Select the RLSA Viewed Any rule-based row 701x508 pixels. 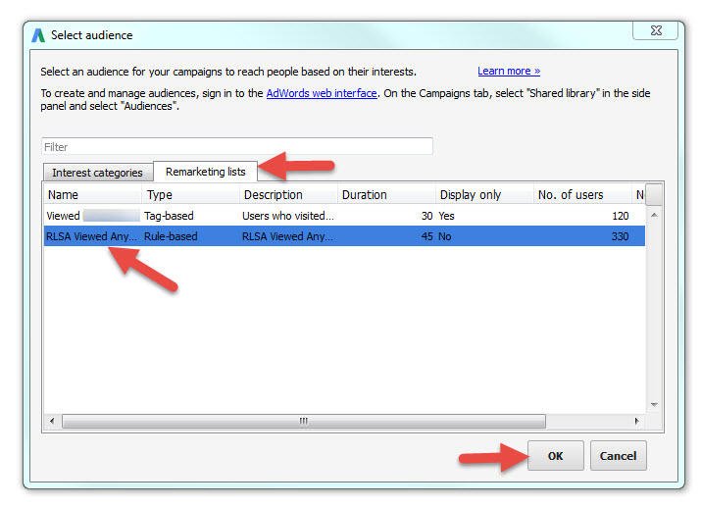click(344, 236)
